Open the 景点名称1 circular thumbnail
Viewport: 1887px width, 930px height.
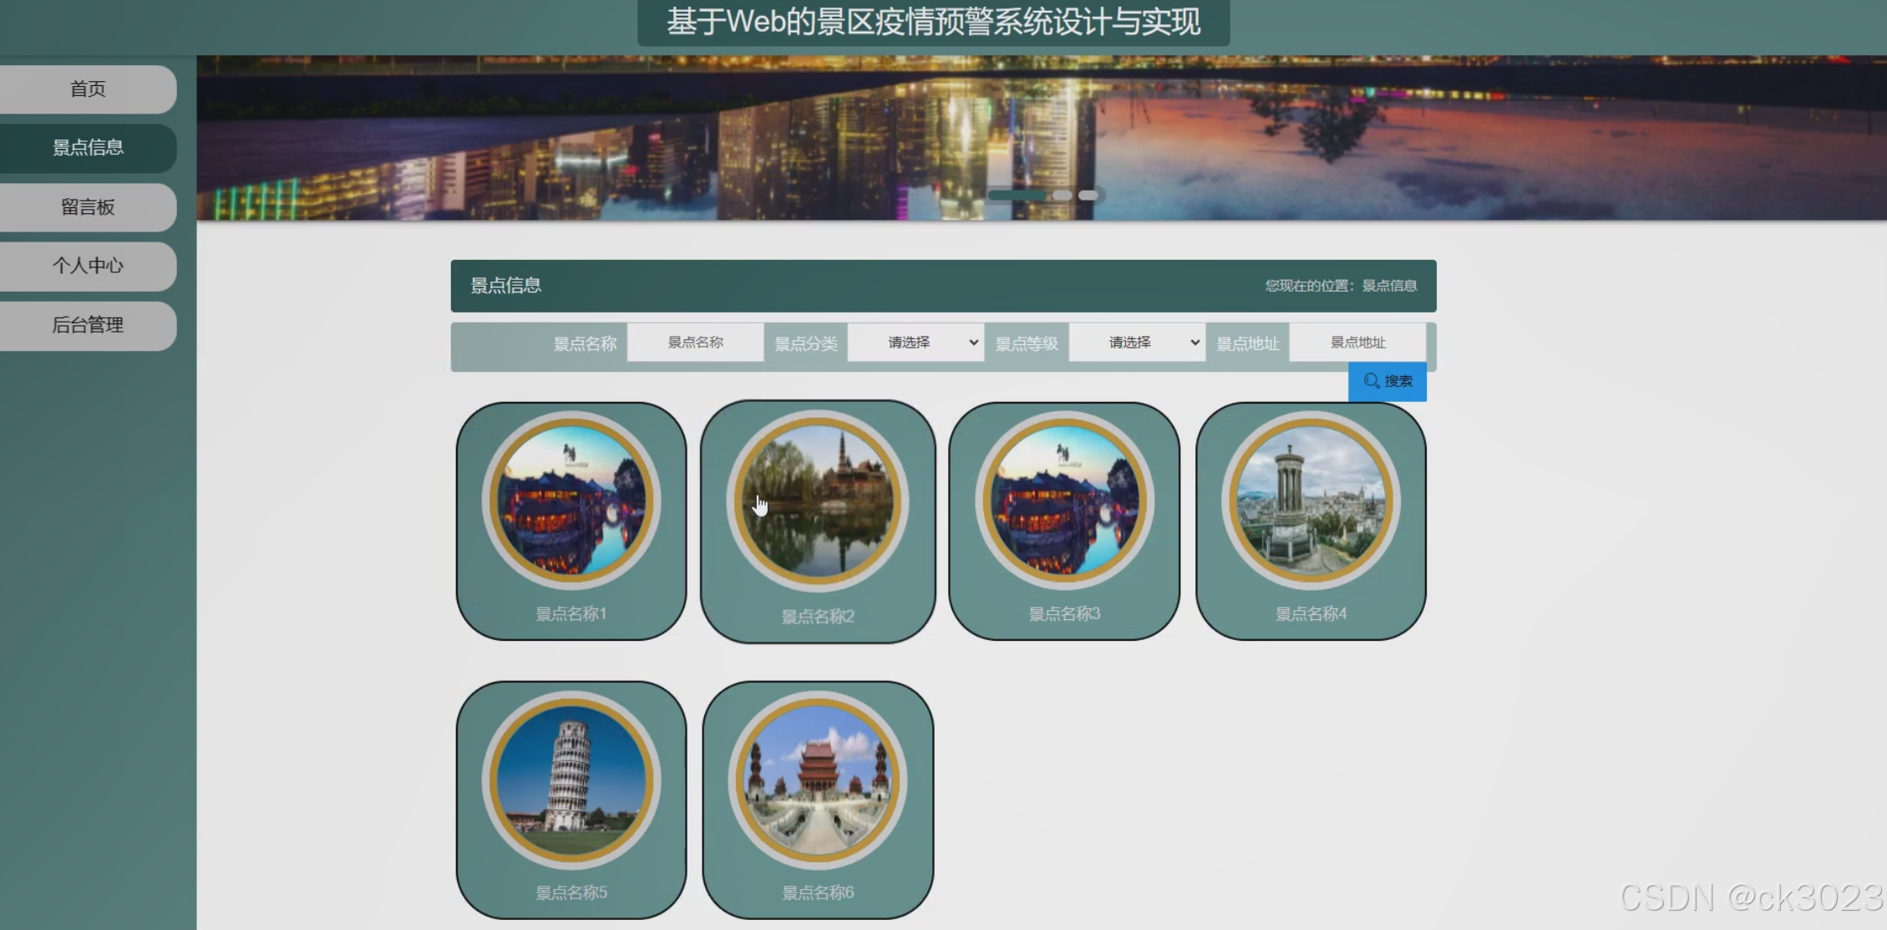571,501
